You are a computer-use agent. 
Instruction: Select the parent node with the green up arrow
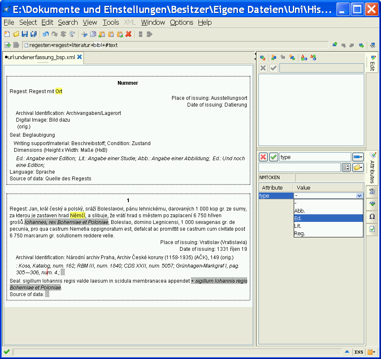pos(335,45)
